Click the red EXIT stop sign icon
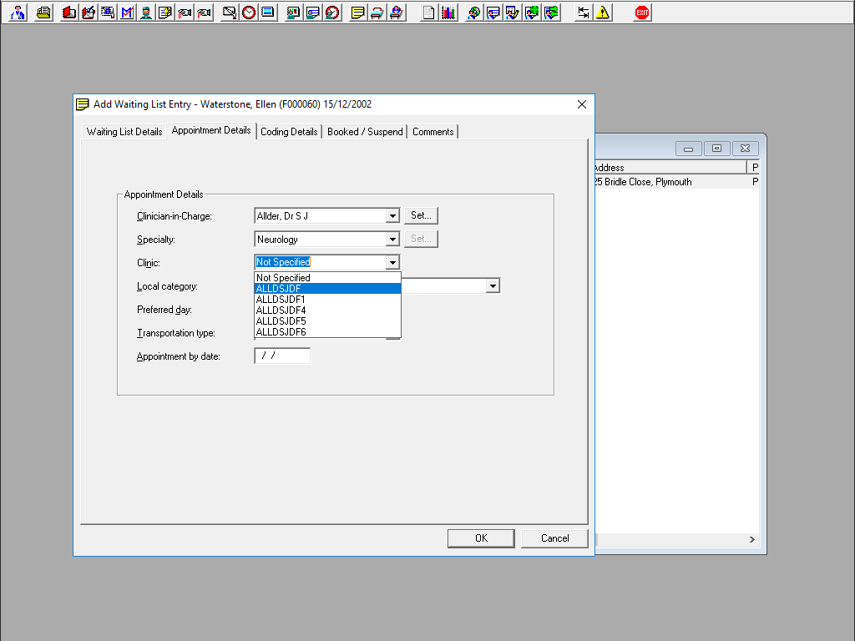855x641 pixels. (642, 13)
